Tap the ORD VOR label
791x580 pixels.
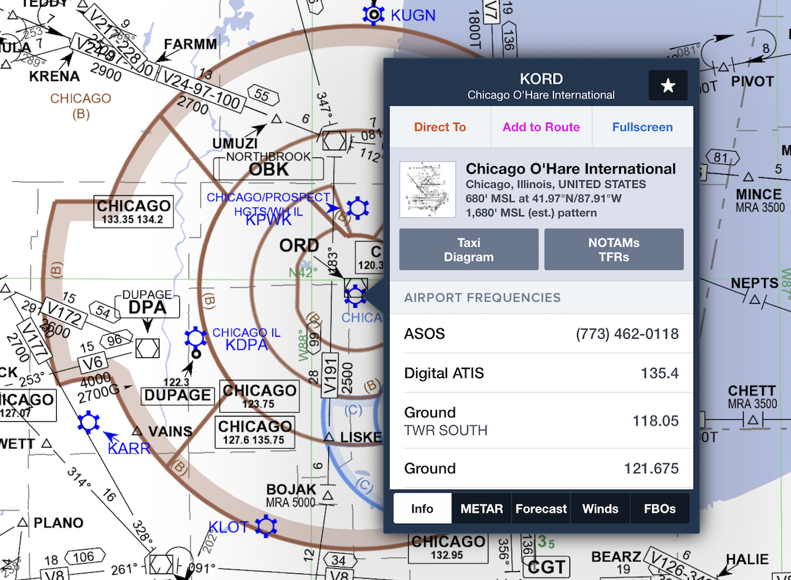pyautogui.click(x=299, y=245)
